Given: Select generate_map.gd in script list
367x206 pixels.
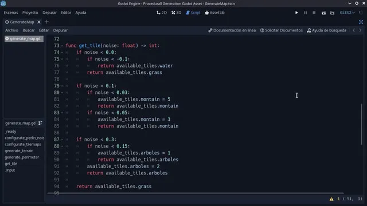Looking at the screenshot, I should [24, 39].
